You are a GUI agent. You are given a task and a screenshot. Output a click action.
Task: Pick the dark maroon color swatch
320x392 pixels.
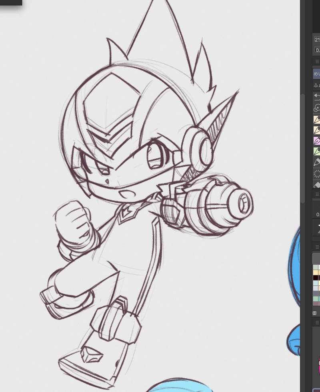click(x=316, y=278)
